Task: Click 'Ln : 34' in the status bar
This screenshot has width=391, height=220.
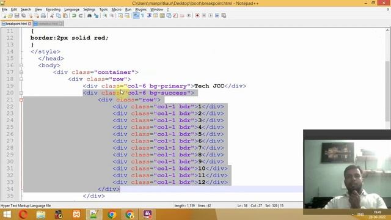Action: pyautogui.click(x=242, y=206)
